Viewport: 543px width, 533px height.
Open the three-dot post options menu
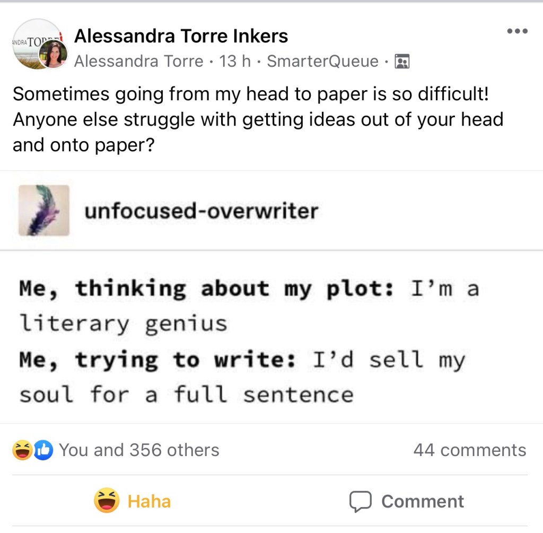pyautogui.click(x=517, y=31)
